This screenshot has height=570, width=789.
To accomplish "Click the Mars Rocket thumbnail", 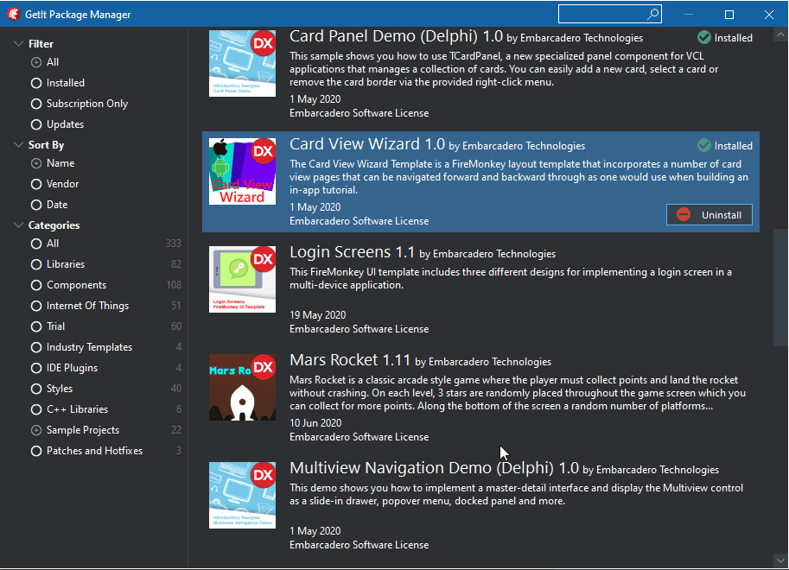I will [242, 388].
